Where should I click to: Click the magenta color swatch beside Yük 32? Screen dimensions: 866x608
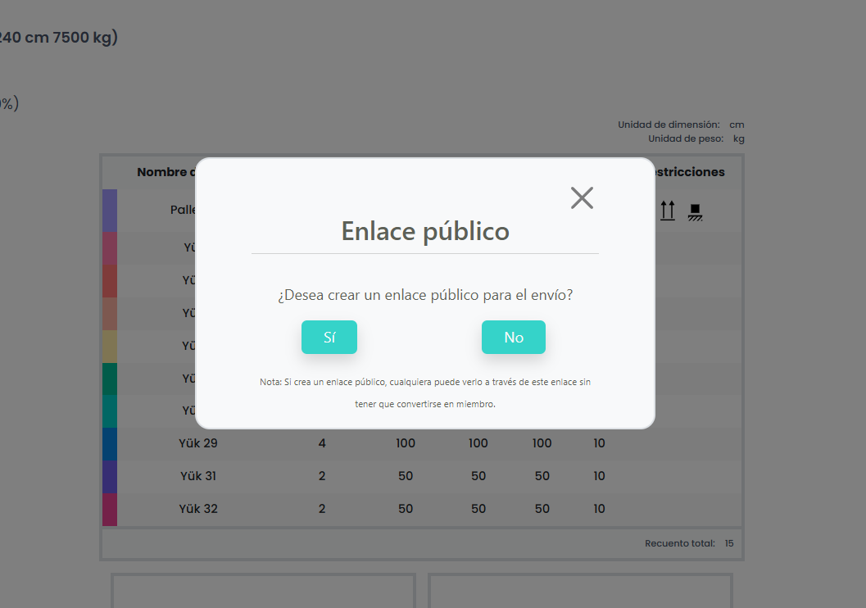click(x=109, y=509)
